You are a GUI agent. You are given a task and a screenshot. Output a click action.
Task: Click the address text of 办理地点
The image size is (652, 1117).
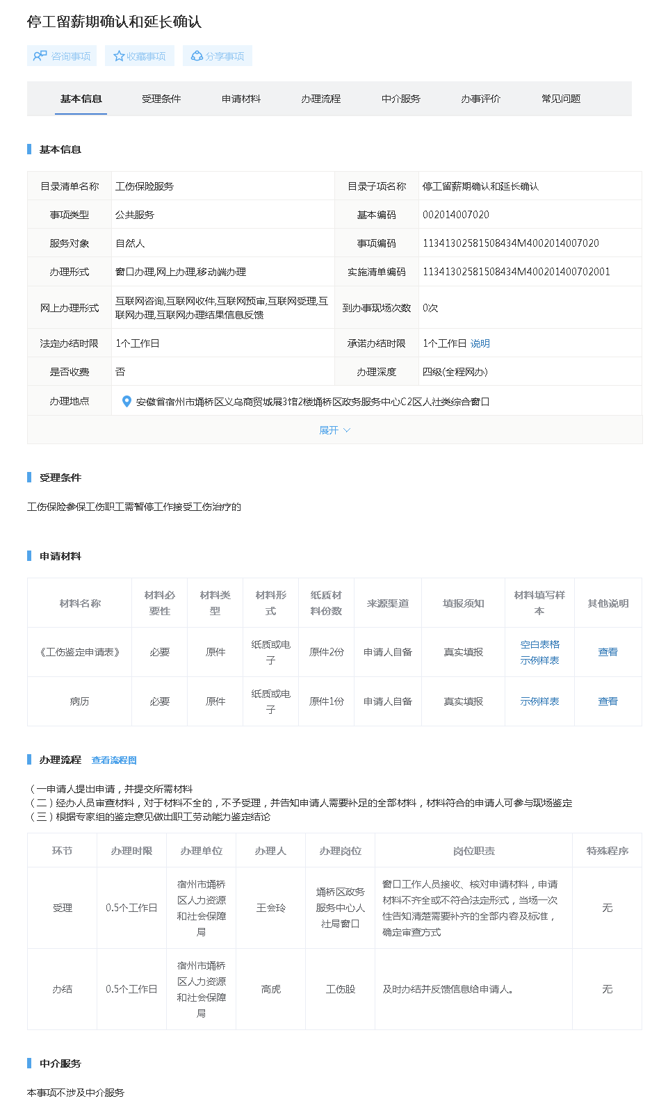(x=313, y=402)
